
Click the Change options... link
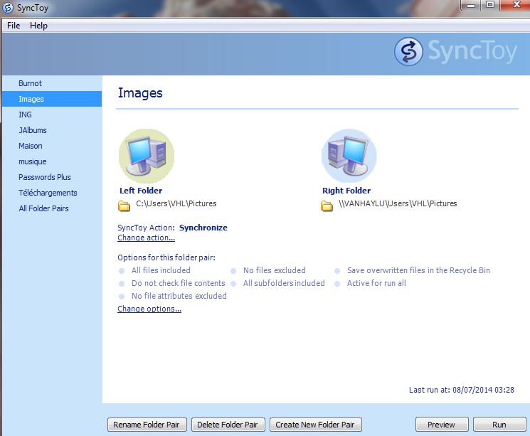[x=149, y=309]
